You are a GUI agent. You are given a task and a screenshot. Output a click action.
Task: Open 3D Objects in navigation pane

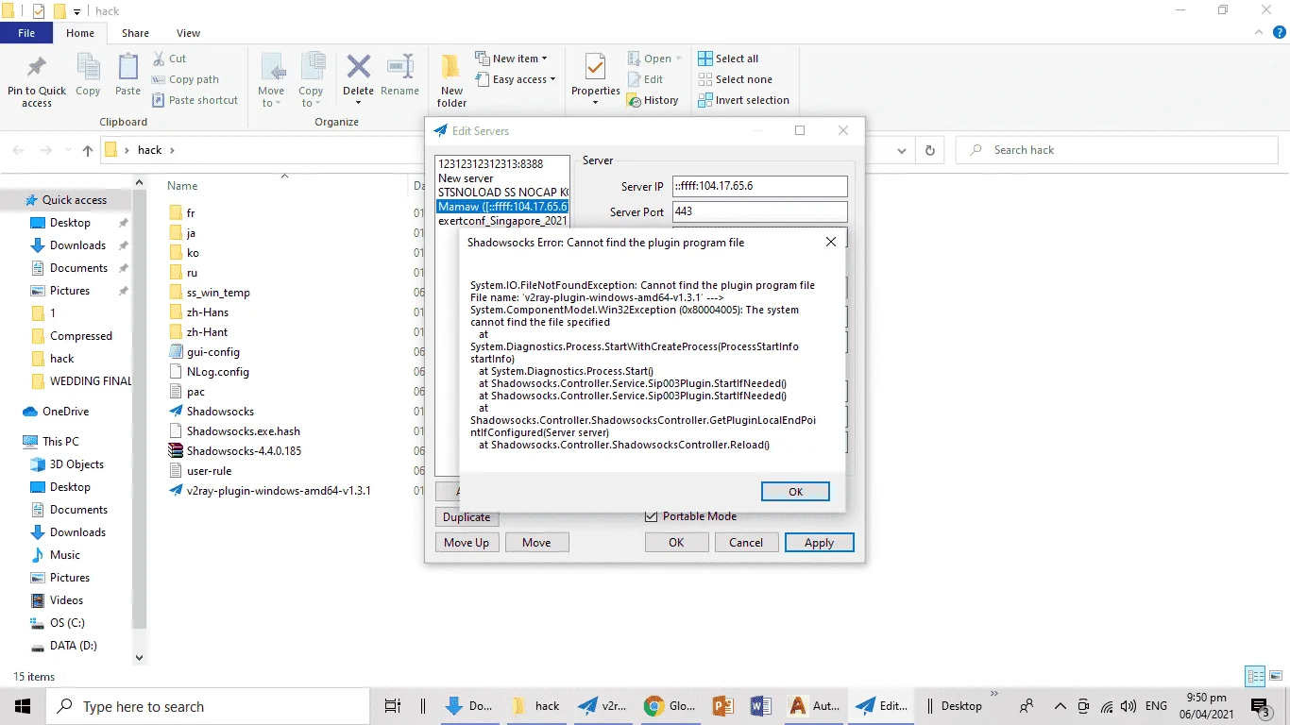coord(67,464)
